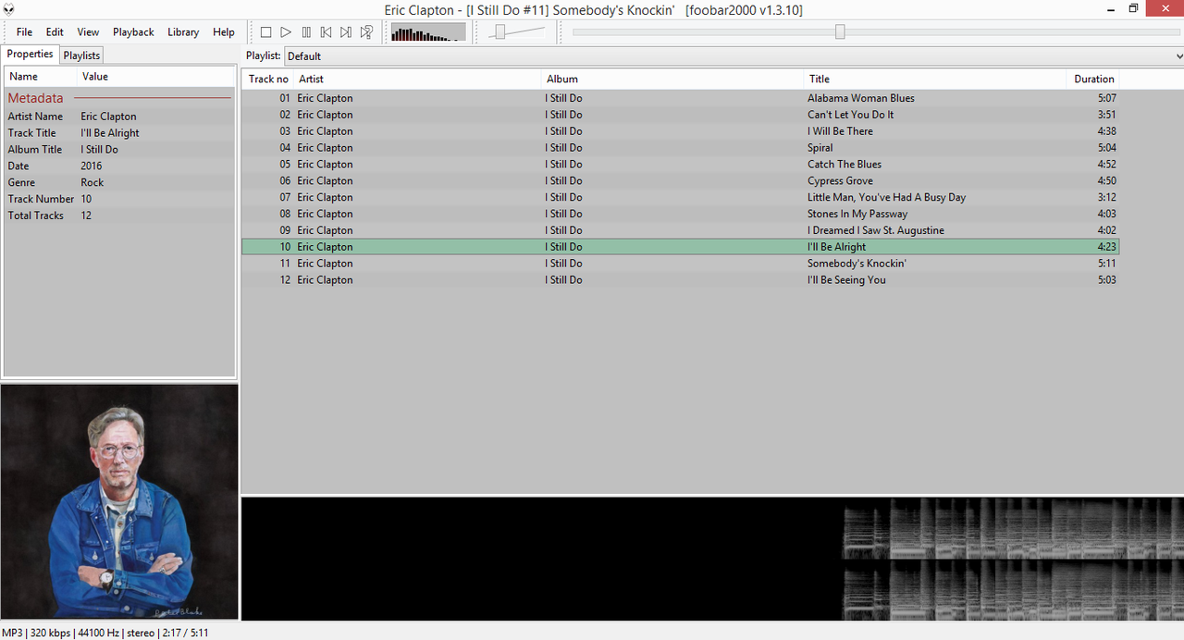1184x640 pixels.
Task: Select the track Cypress Grove
Action: pos(680,181)
